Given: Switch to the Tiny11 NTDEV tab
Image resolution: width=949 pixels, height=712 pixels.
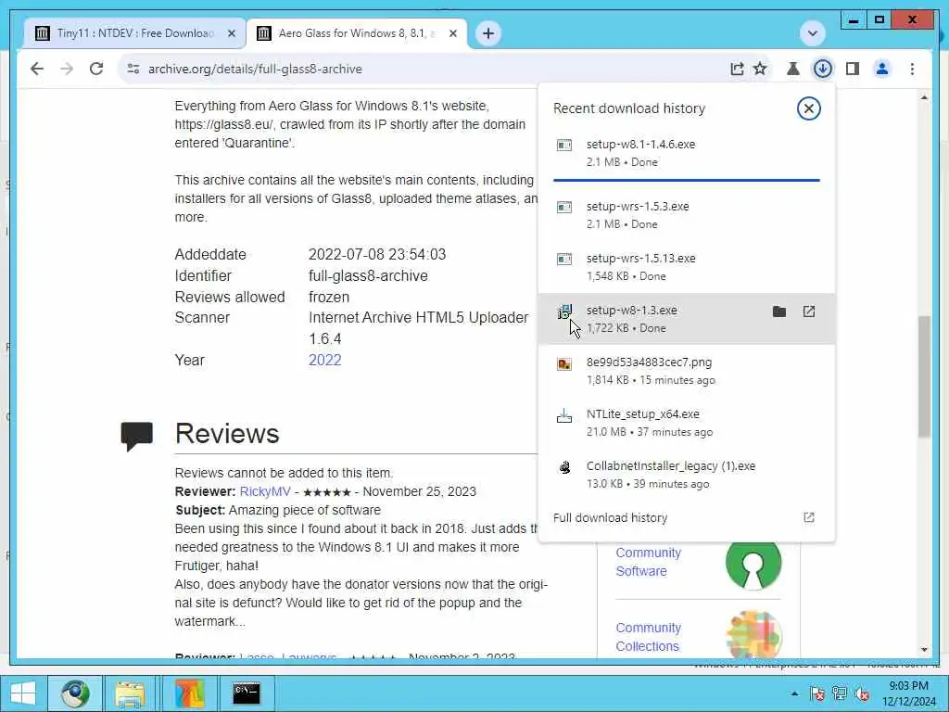Looking at the screenshot, I should (134, 33).
